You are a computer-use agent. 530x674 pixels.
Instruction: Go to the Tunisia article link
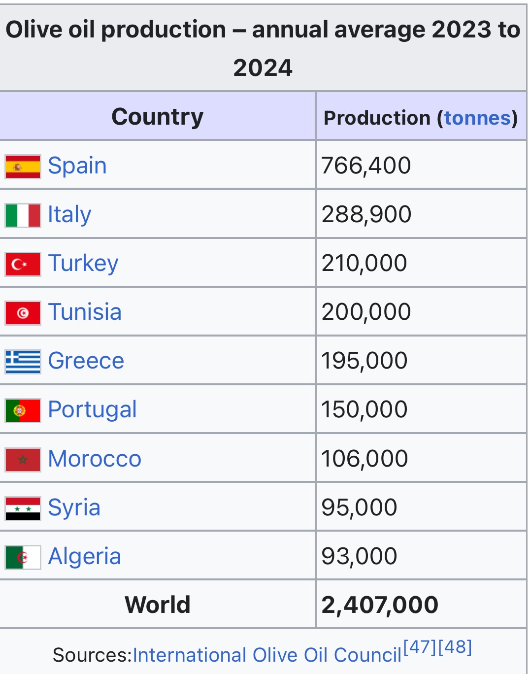point(85,312)
